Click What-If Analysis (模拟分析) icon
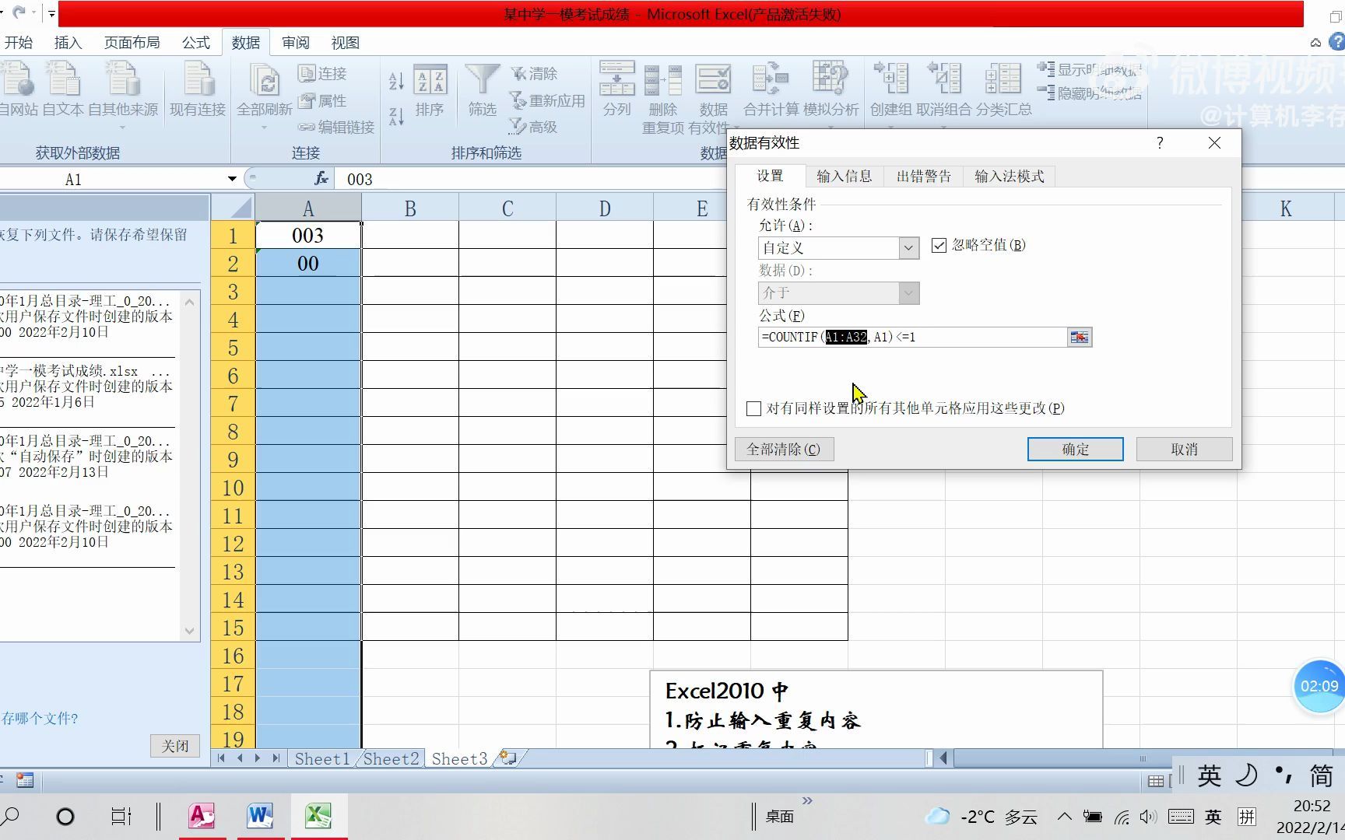The image size is (1345, 840). click(x=831, y=89)
